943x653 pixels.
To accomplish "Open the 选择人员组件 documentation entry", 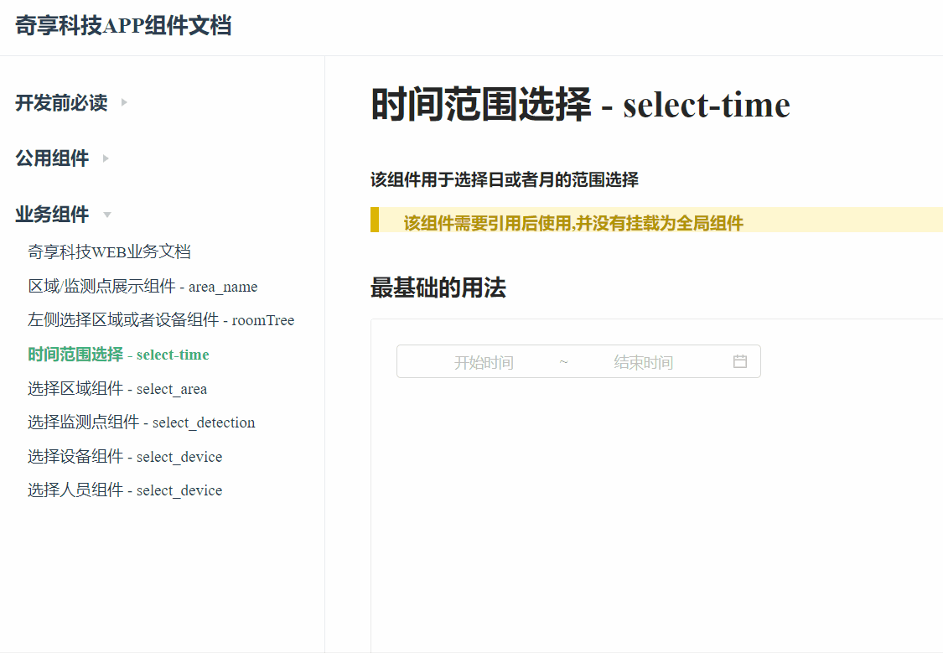I will [124, 490].
